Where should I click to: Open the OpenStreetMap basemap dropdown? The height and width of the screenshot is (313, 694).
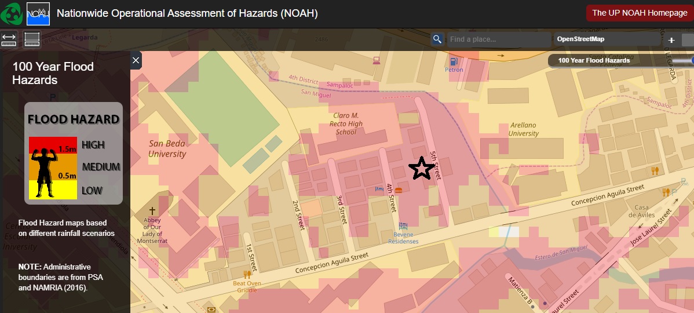607,39
